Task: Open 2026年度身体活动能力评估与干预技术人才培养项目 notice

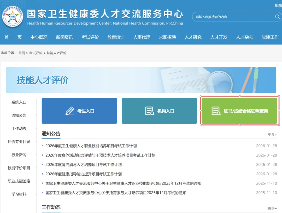Action: tap(100, 155)
